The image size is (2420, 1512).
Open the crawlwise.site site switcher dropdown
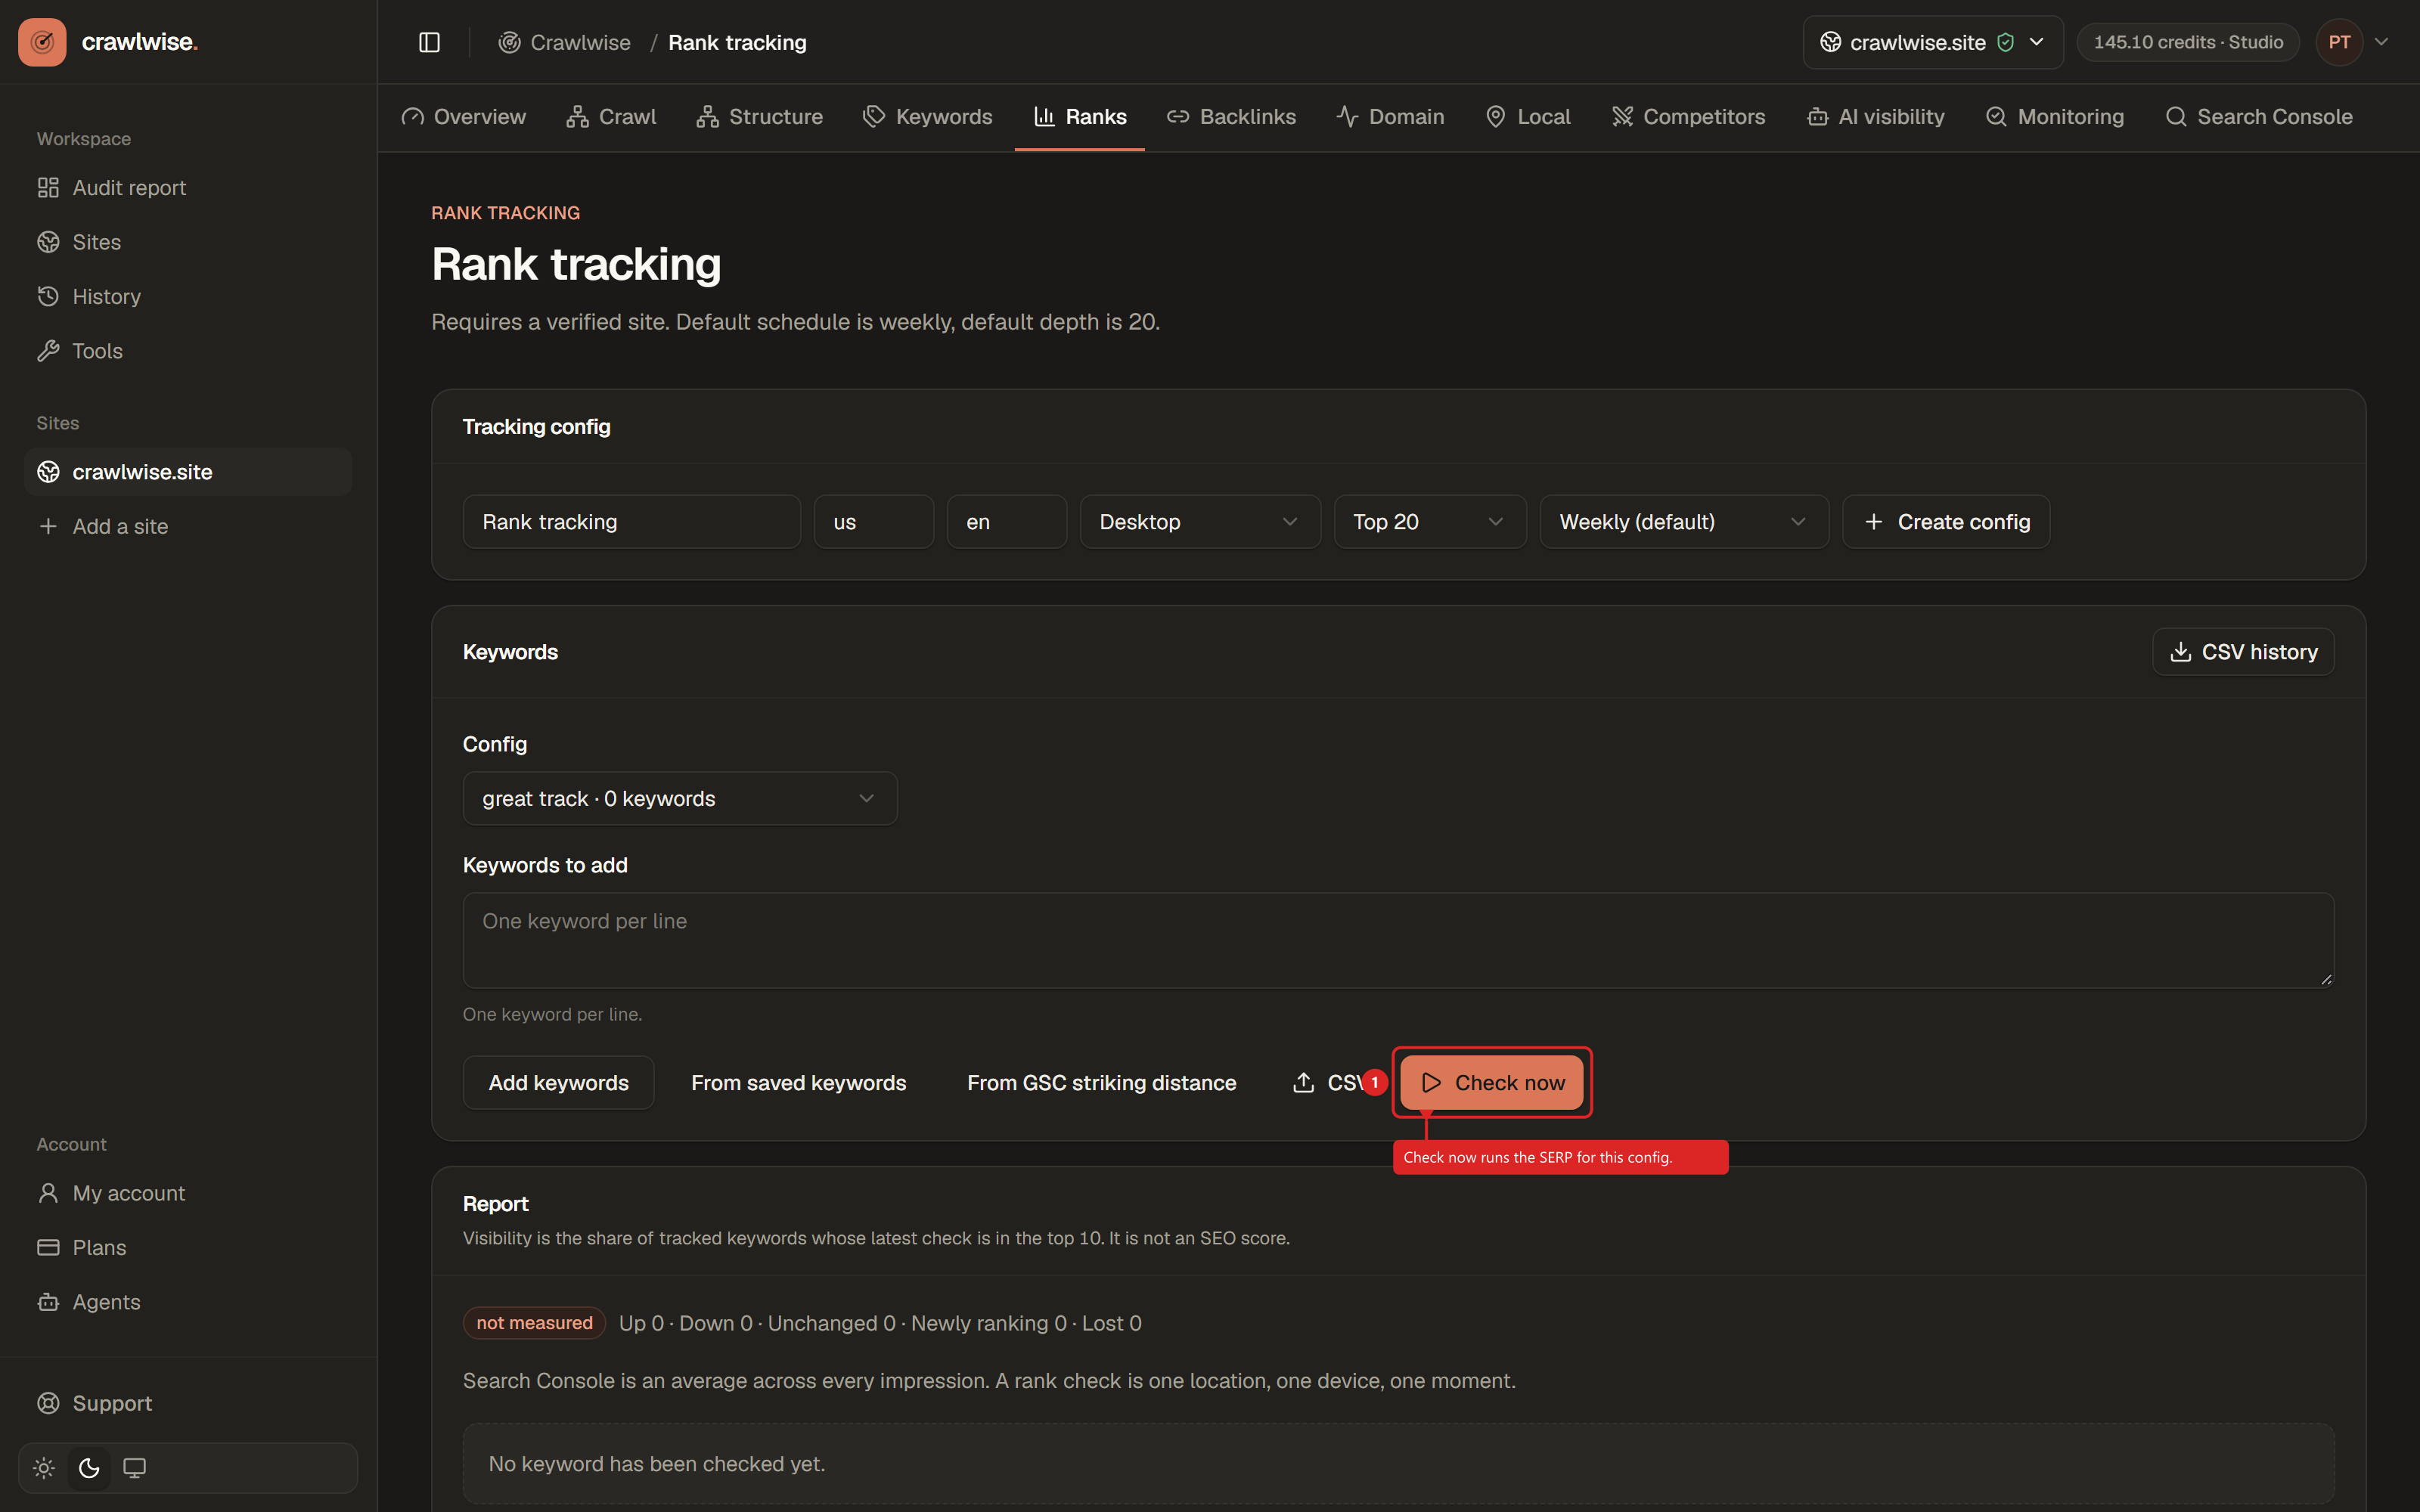click(1932, 42)
